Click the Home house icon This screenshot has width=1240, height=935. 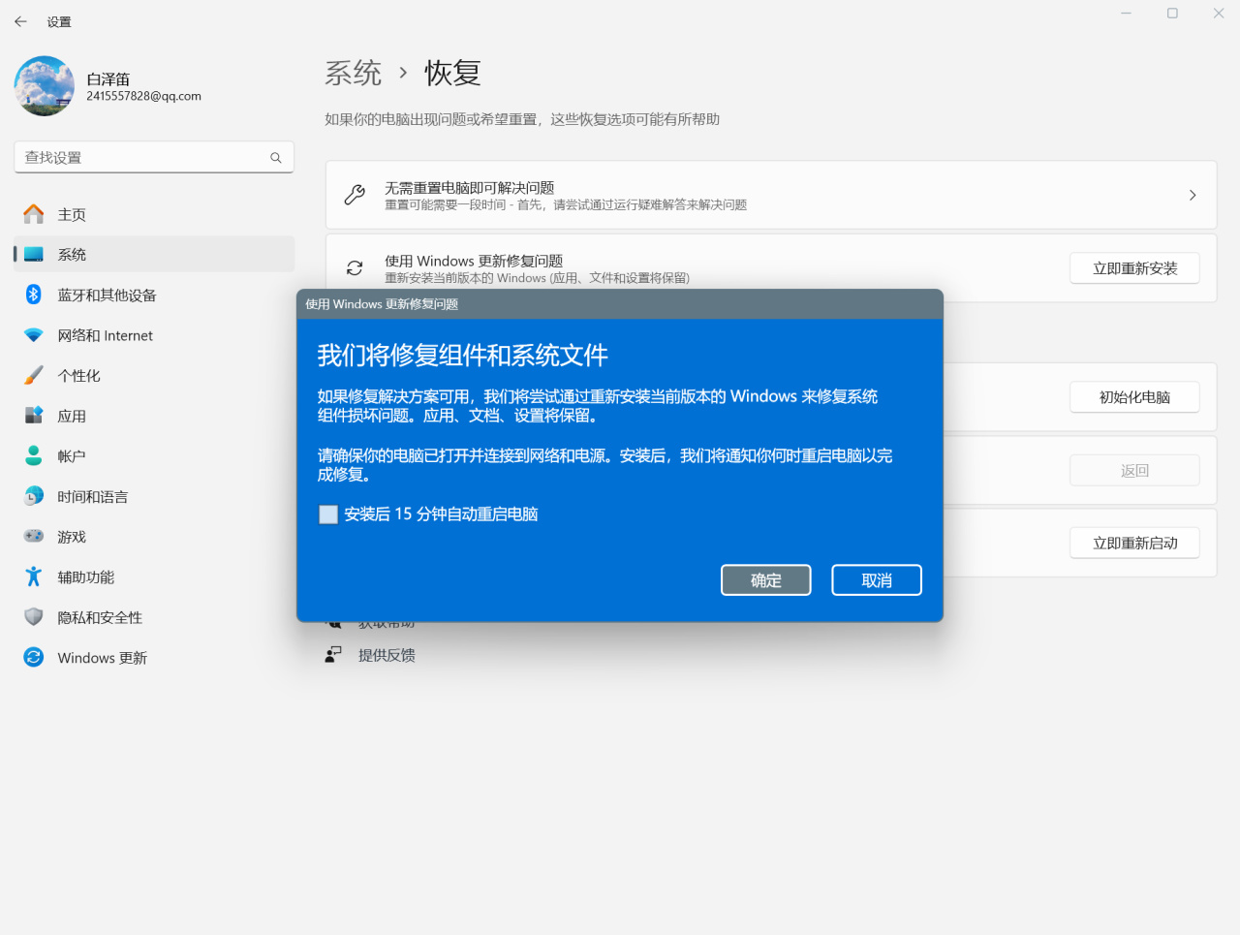pos(34,214)
